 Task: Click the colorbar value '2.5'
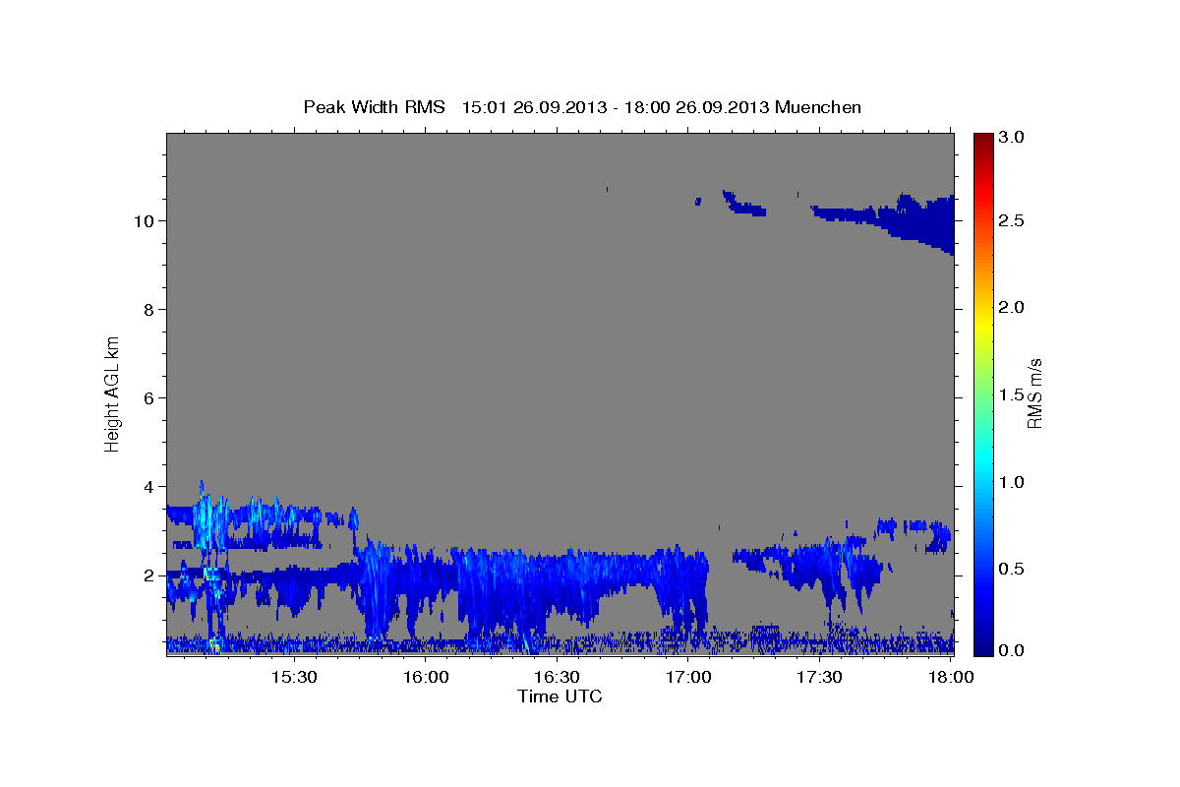coord(1014,221)
